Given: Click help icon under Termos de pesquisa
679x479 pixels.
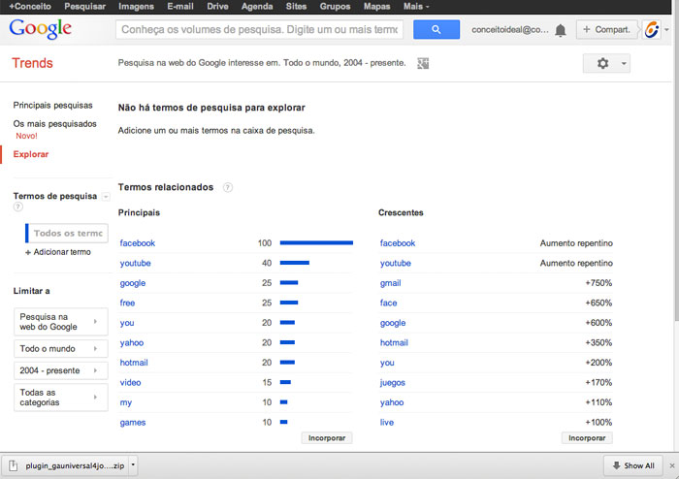Looking at the screenshot, I should (x=17, y=207).
